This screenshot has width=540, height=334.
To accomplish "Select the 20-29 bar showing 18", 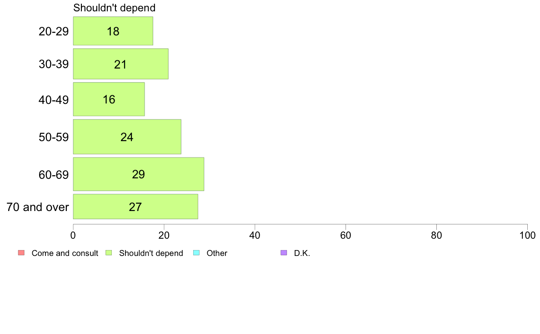I will (113, 31).
